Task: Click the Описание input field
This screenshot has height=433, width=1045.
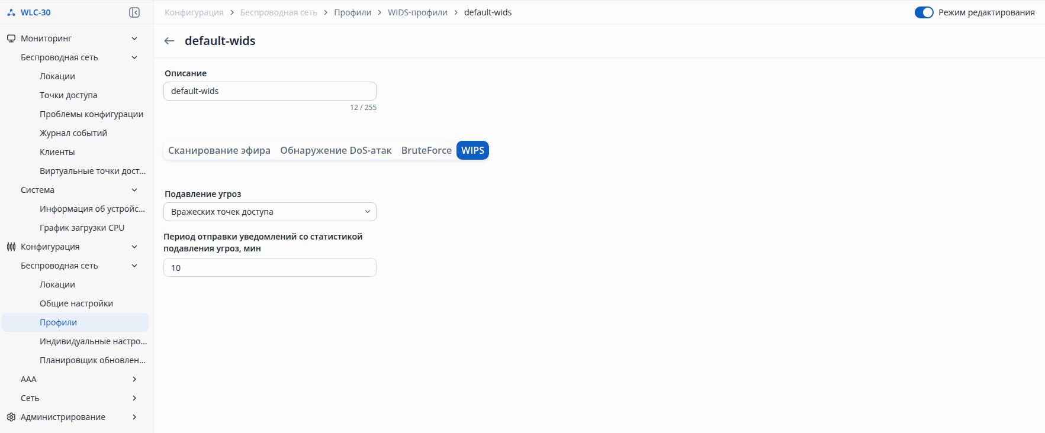Action: [x=270, y=91]
